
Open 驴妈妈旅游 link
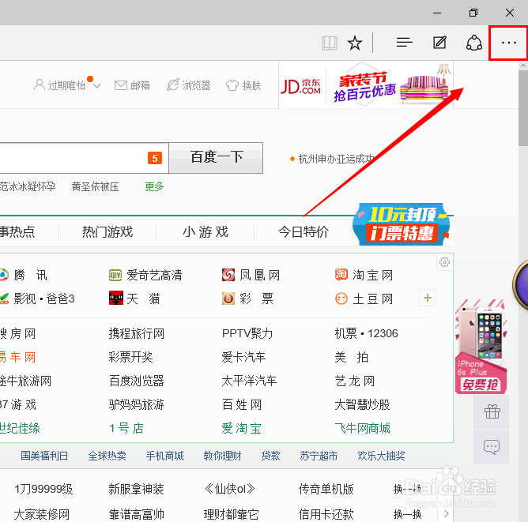137,404
